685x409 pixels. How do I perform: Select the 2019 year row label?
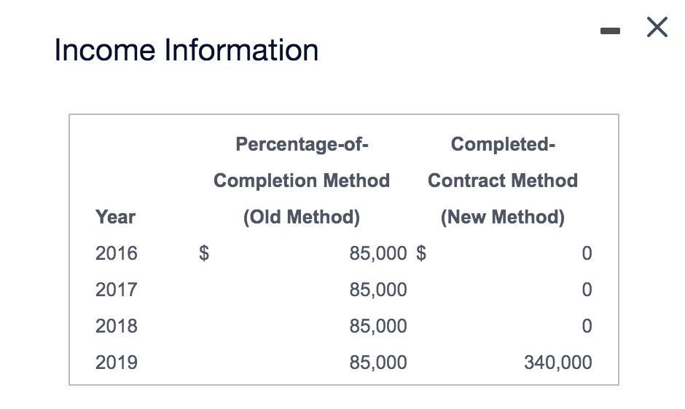click(x=117, y=362)
